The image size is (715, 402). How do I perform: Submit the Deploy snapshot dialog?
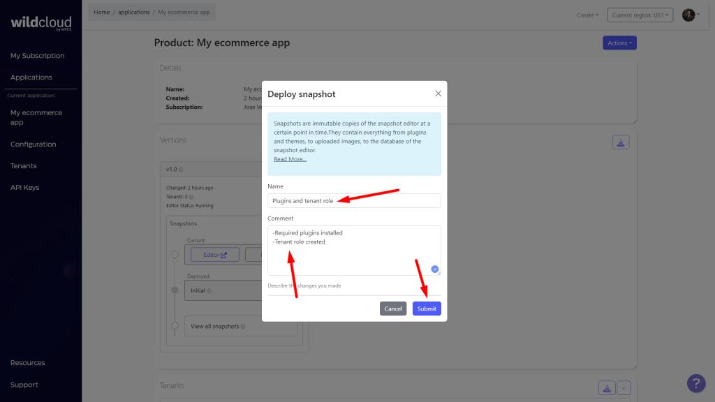point(426,308)
